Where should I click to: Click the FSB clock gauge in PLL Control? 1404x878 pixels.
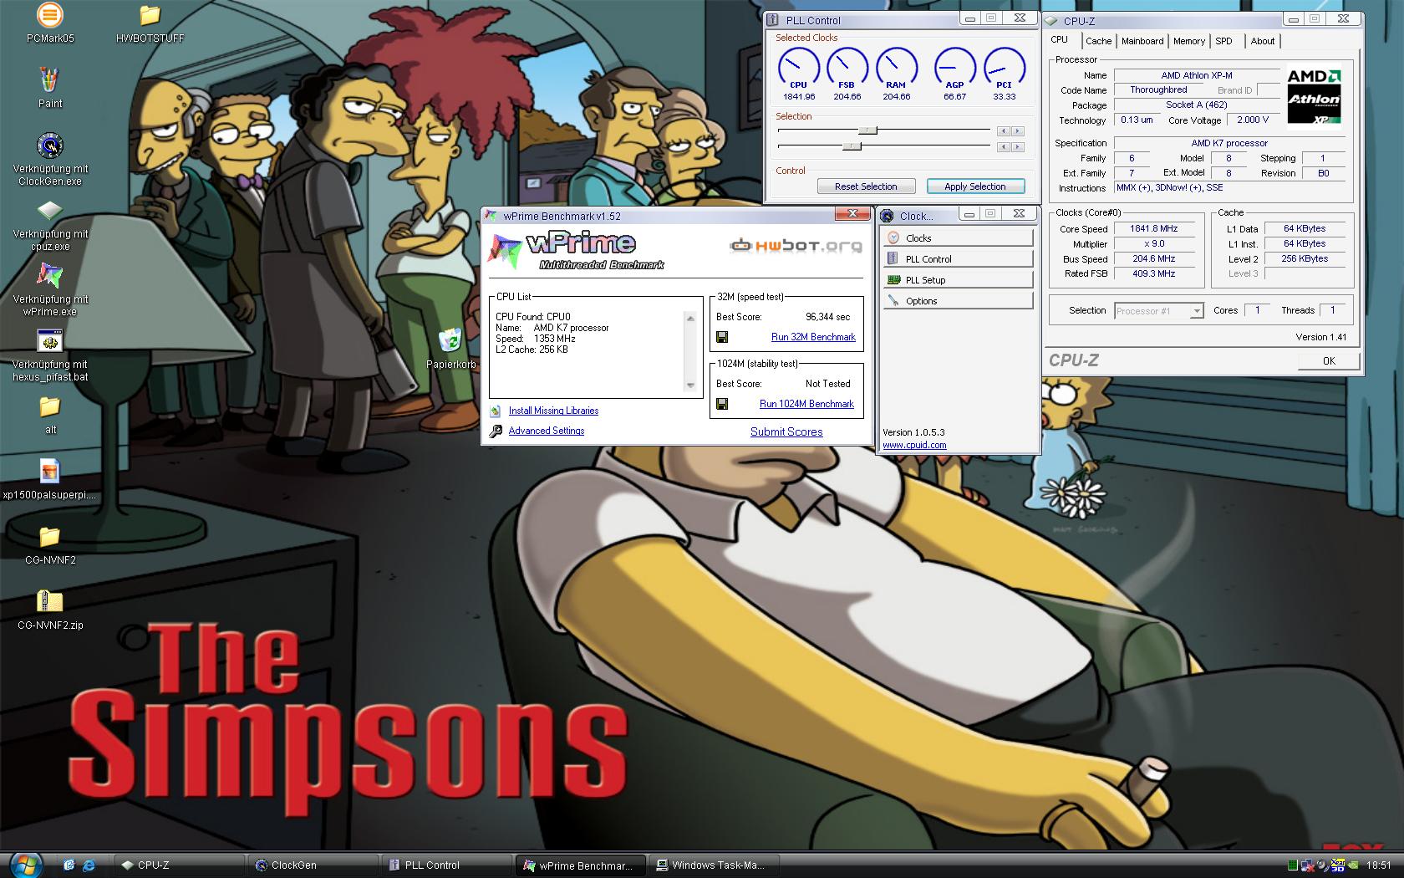coord(847,69)
